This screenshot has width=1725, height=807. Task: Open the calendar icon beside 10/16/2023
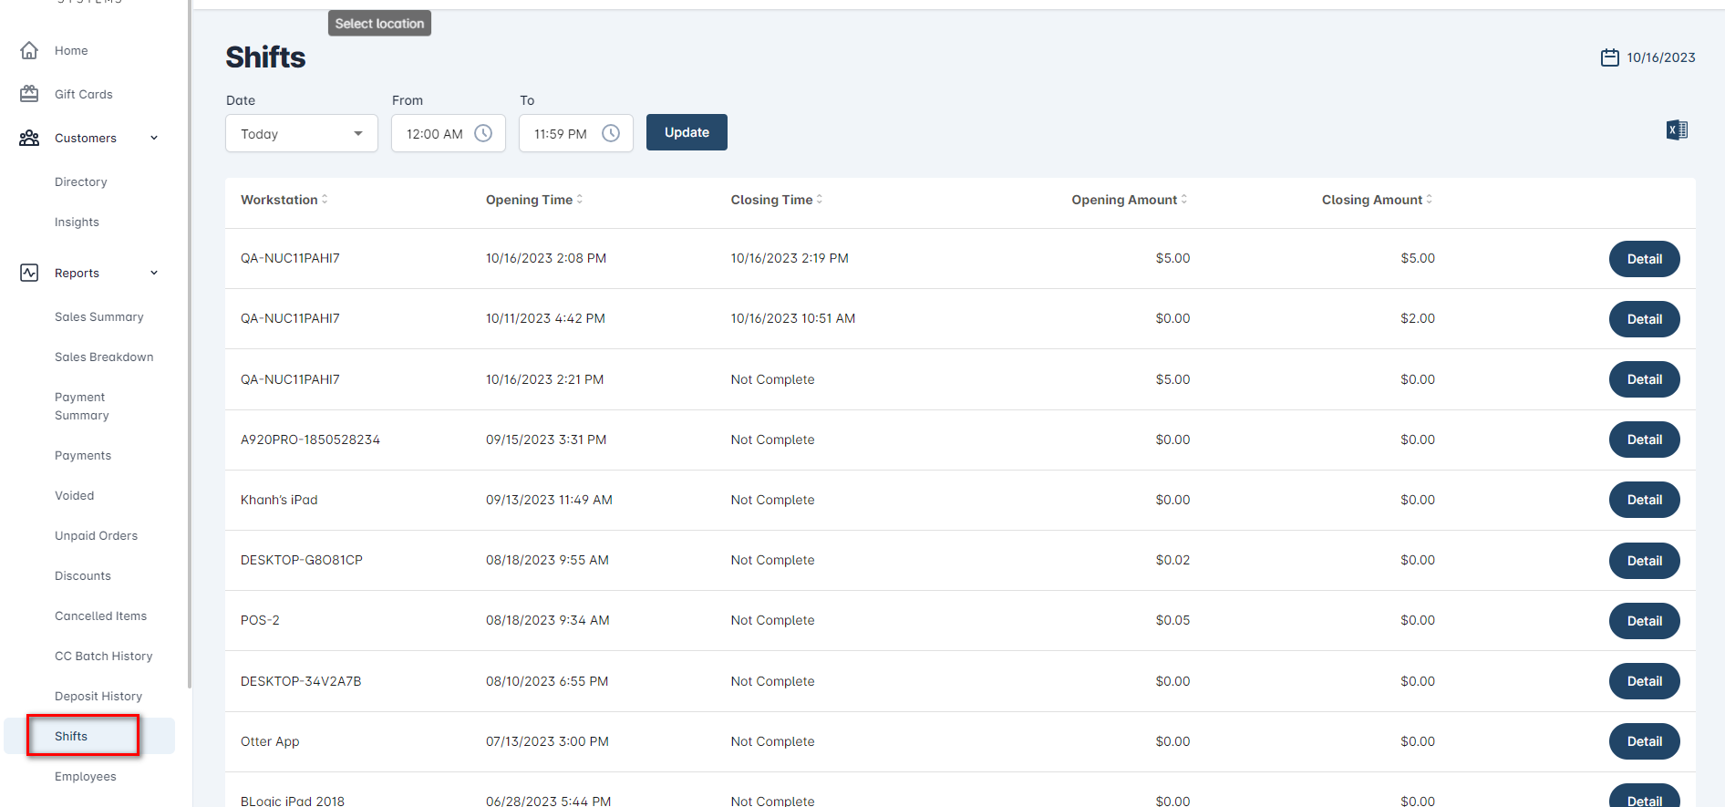(x=1609, y=57)
